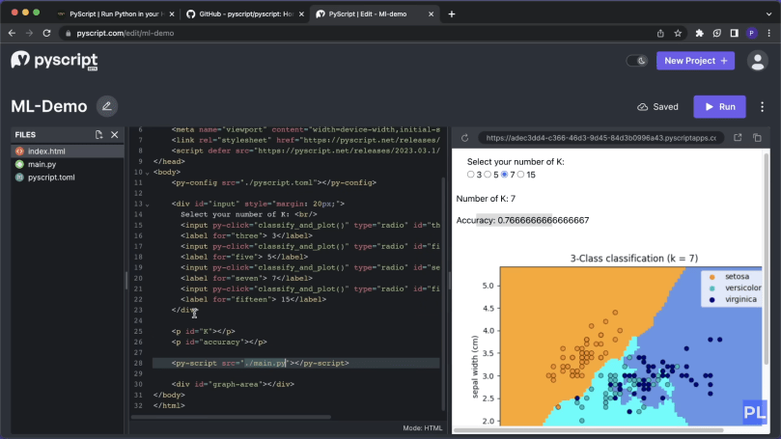Collapse the div input fold arrow

coord(148,205)
